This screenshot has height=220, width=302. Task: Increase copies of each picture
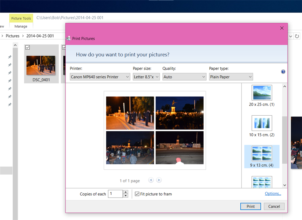click(126, 192)
